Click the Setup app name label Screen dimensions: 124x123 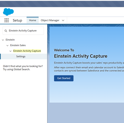17,20
